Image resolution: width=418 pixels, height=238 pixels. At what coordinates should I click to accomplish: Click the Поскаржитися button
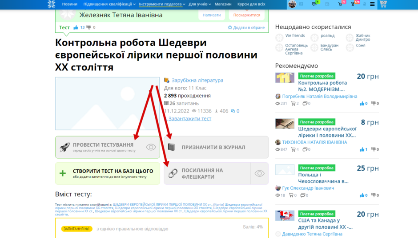coord(247,15)
